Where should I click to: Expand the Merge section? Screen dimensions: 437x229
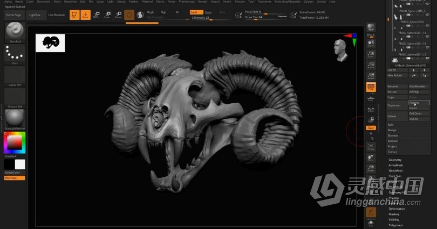click(x=392, y=130)
